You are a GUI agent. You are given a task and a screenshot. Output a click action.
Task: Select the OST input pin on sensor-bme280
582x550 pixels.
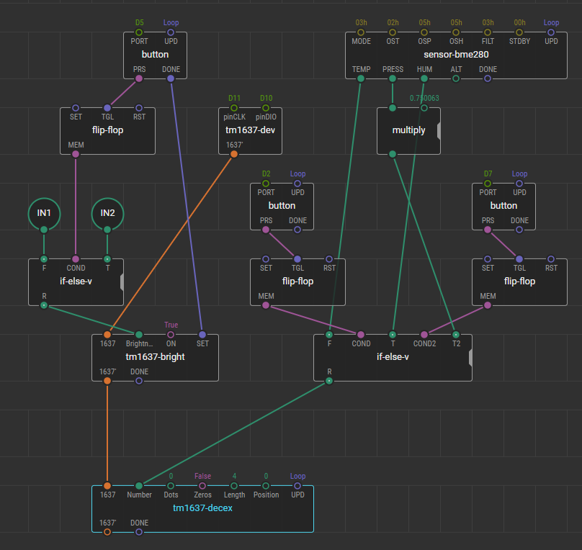(x=393, y=32)
